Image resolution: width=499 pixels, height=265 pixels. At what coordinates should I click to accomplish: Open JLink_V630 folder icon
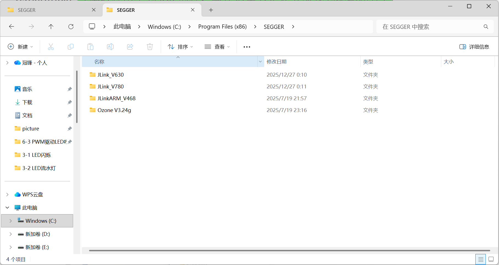coord(93,75)
